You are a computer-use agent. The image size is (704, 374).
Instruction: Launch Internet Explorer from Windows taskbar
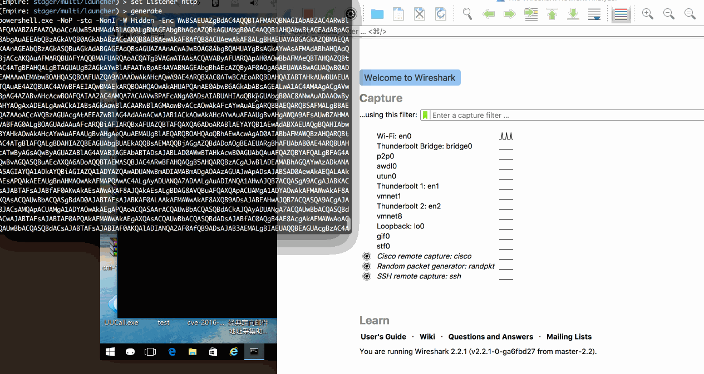(x=234, y=352)
